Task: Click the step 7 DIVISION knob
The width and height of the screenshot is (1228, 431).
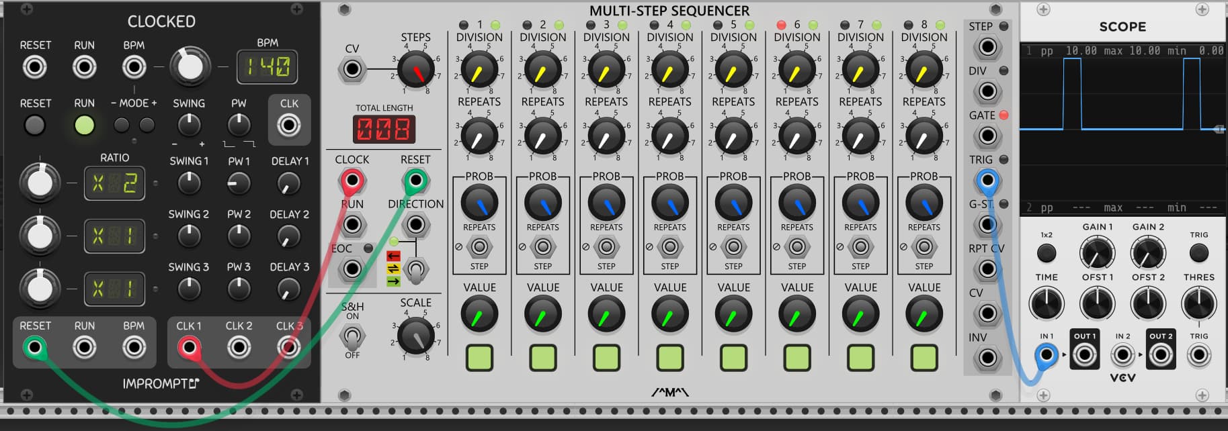Action: click(x=860, y=70)
